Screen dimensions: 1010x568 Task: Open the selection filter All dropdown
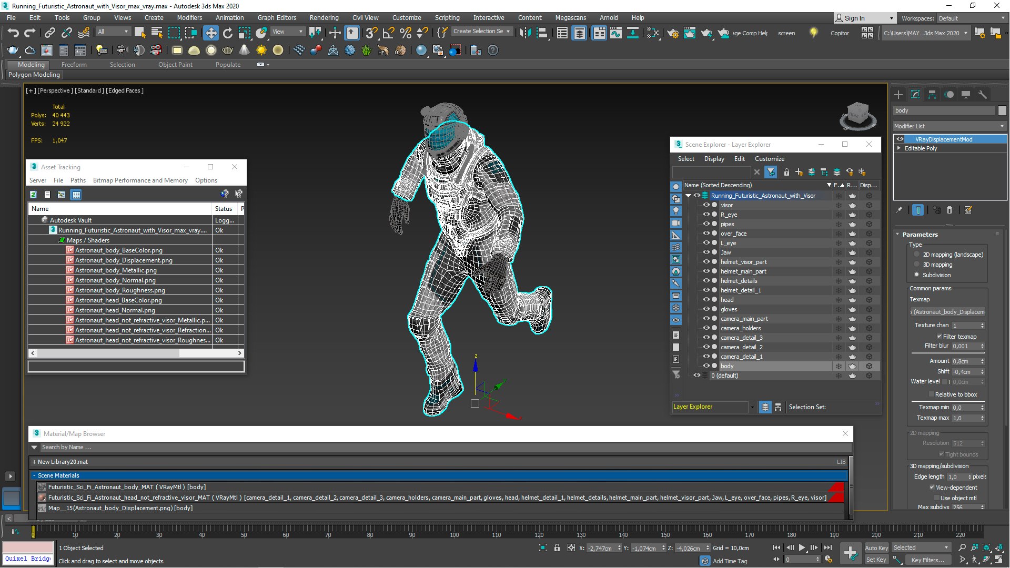(113, 32)
